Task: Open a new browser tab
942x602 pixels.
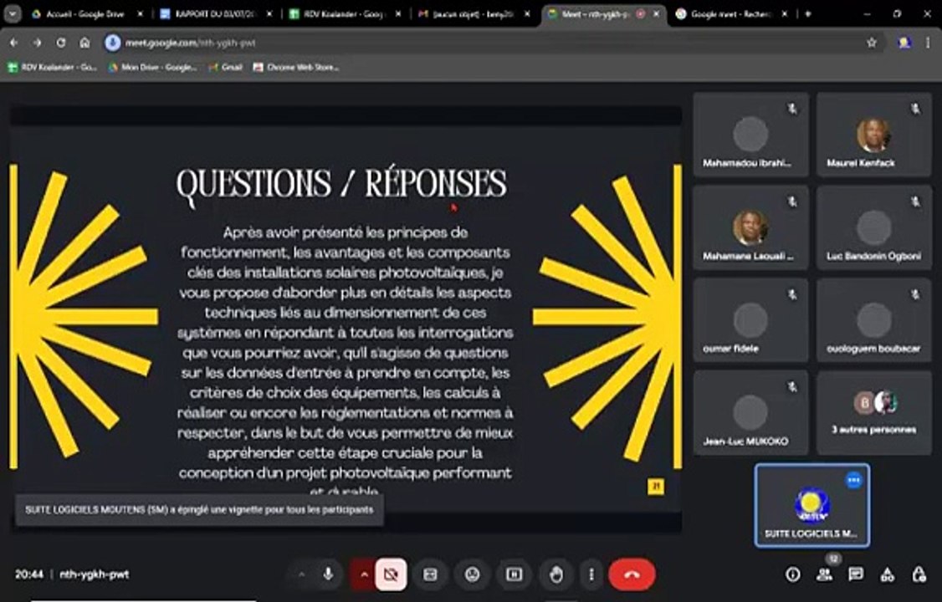Action: pos(808,14)
